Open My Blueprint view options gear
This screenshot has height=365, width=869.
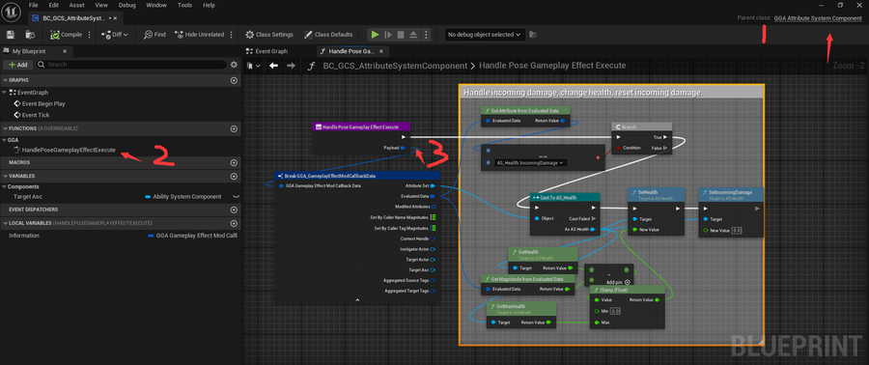pyautogui.click(x=234, y=65)
